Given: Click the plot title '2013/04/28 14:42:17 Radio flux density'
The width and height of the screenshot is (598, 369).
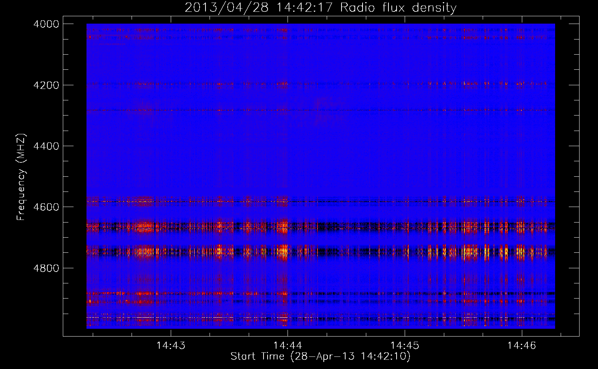Looking at the screenshot, I should point(320,8).
